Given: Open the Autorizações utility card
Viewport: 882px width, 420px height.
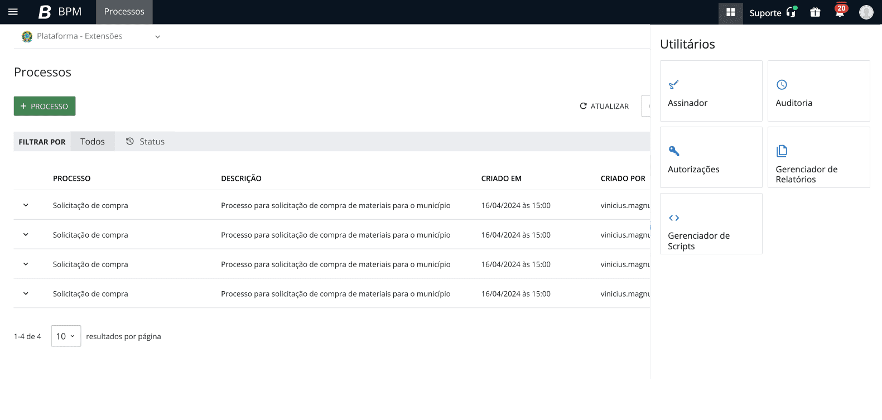Looking at the screenshot, I should pos(711,157).
